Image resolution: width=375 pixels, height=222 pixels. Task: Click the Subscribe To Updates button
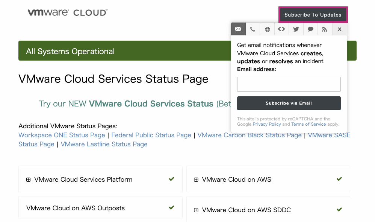pyautogui.click(x=313, y=15)
